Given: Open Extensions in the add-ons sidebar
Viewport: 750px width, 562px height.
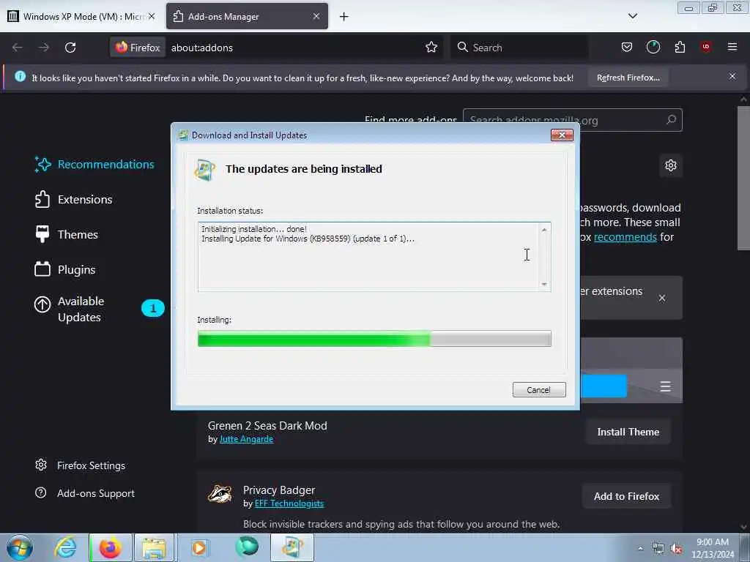Looking at the screenshot, I should coord(74,199).
